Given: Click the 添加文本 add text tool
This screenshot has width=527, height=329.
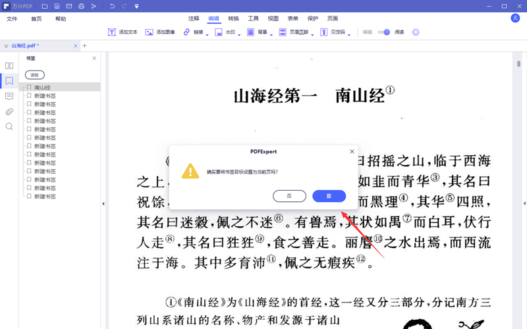Looking at the screenshot, I should [x=123, y=32].
